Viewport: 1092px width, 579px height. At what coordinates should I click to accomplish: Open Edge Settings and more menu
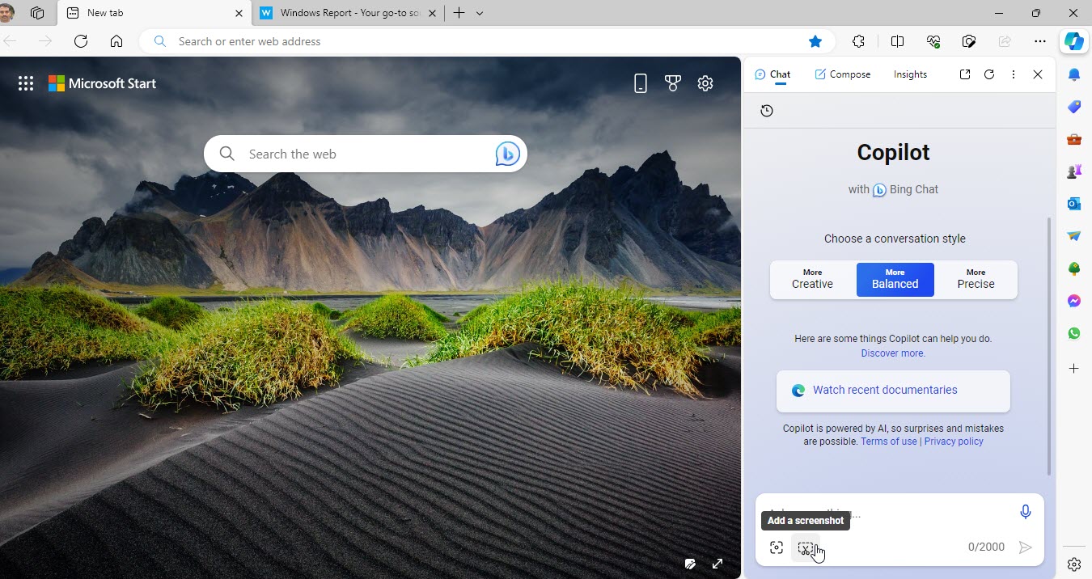tap(1040, 41)
